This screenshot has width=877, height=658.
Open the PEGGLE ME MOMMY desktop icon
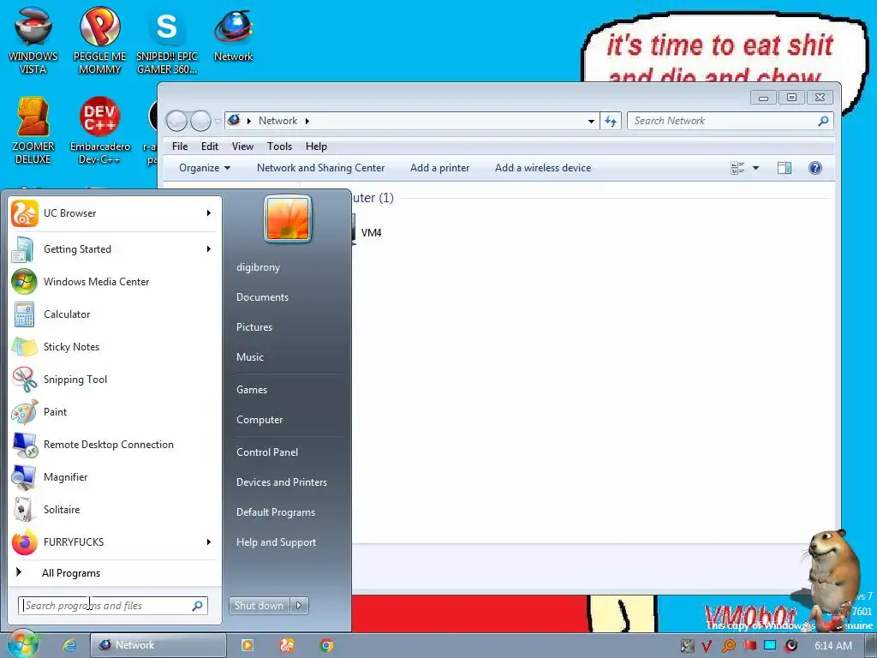coord(99,41)
